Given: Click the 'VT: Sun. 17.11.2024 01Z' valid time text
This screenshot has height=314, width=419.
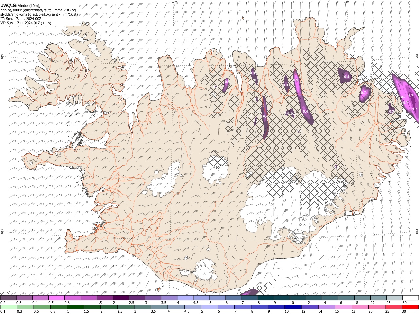Looking at the screenshot, I should click(x=20, y=23).
